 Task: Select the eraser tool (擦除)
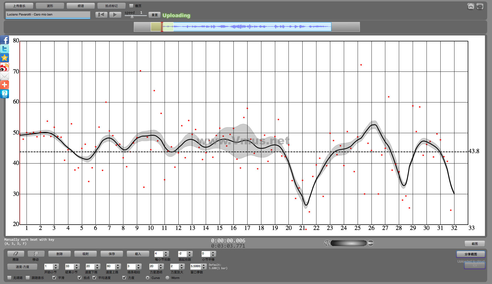[x=16, y=254]
